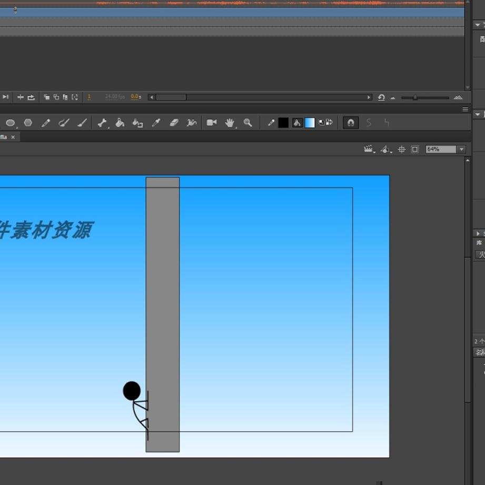Toggle the timeline Loop playback button
485x485 pixels.
click(31, 97)
